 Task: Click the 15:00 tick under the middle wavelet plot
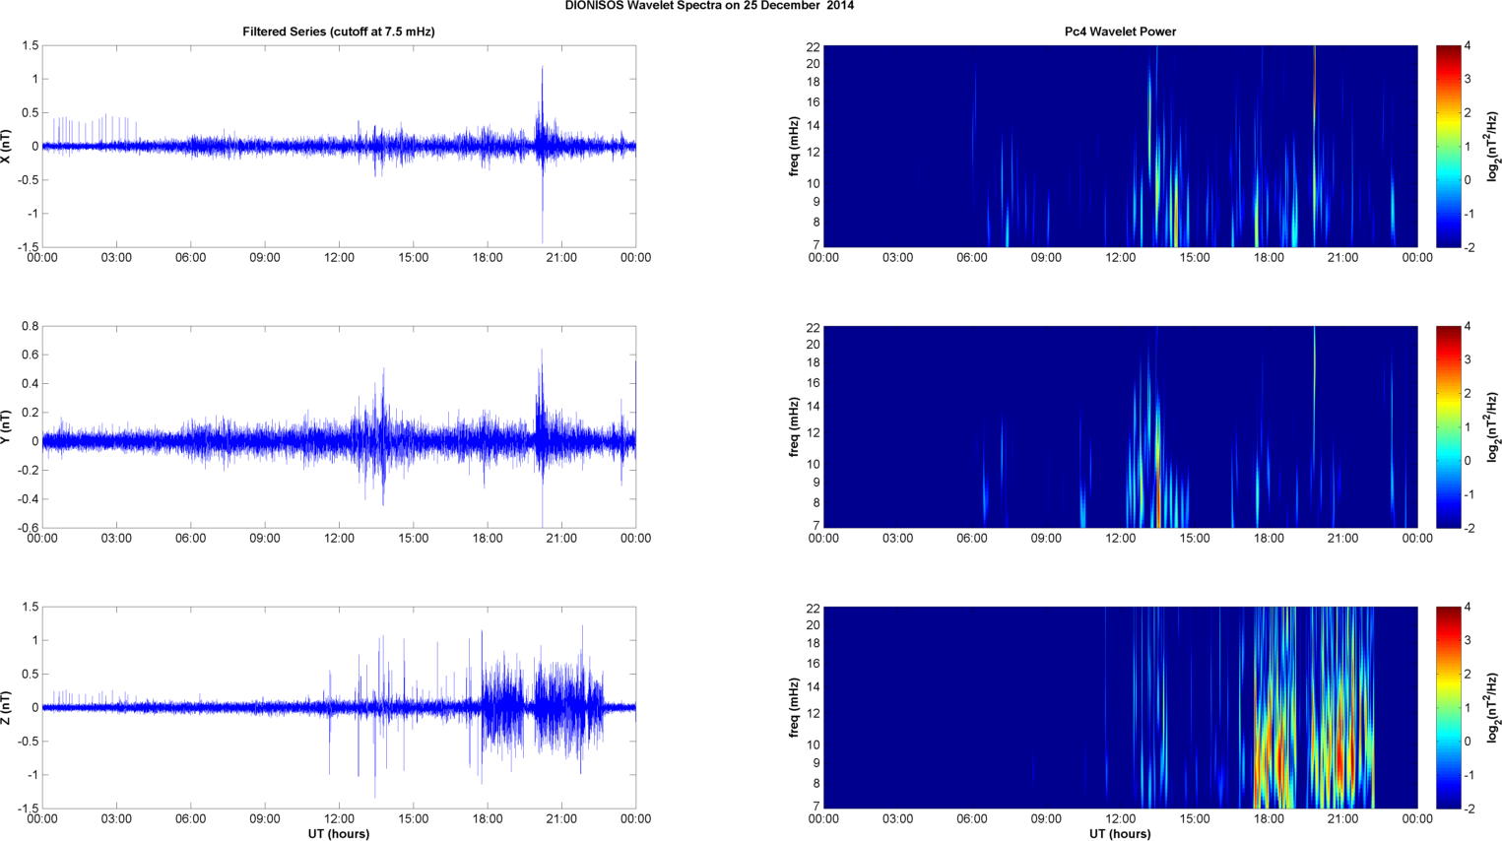pyautogui.click(x=1195, y=539)
